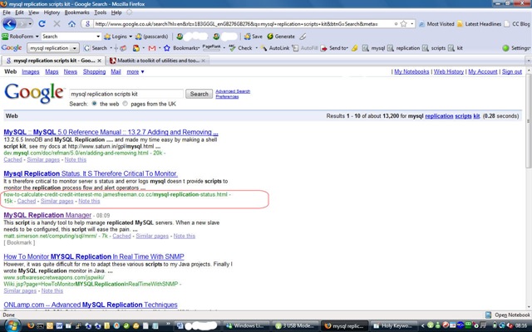Open How To Monitor MYSQL Replication result

(x=94, y=256)
